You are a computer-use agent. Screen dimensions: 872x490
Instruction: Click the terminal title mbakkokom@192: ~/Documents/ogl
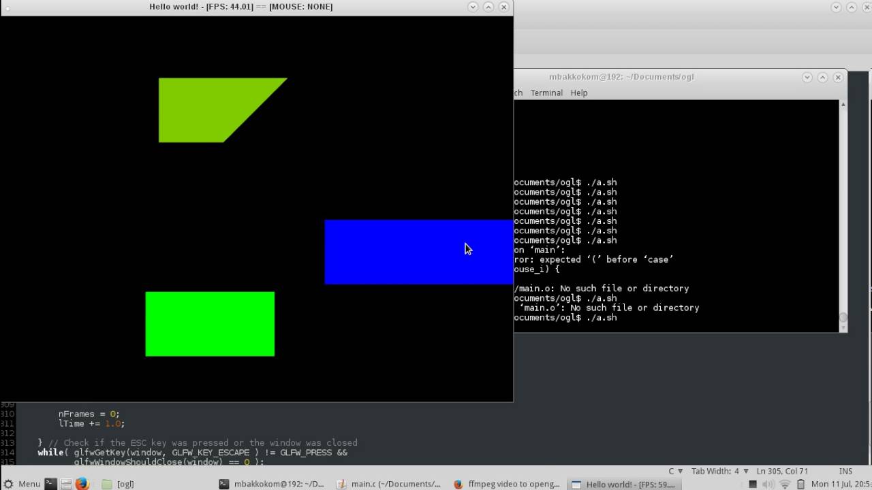coord(621,77)
